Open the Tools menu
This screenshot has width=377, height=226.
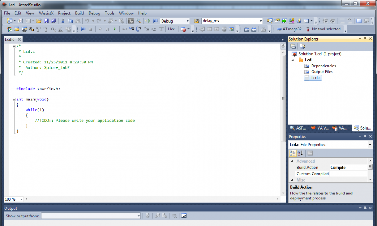[x=110, y=13]
